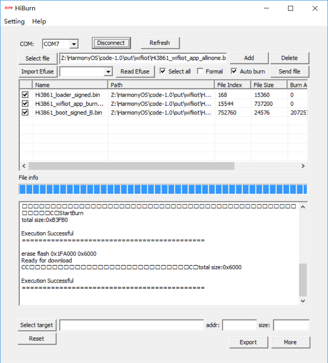Click the file path input field
The image size is (328, 363).
click(143, 58)
